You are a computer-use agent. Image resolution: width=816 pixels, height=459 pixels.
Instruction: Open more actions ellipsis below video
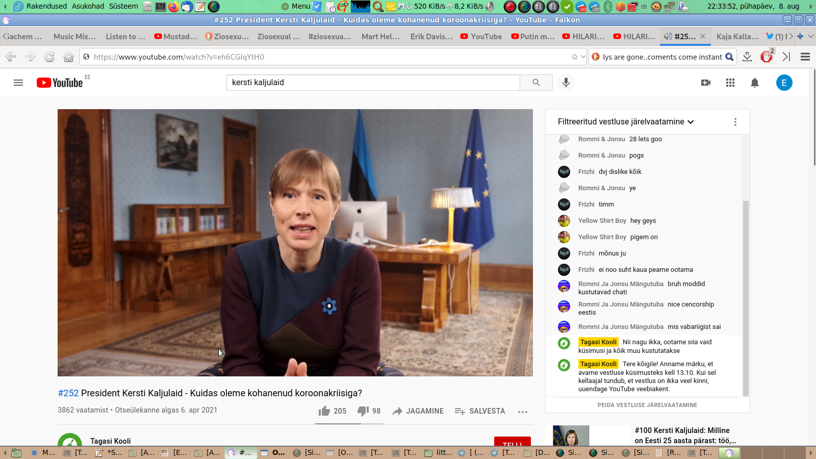pos(522,412)
